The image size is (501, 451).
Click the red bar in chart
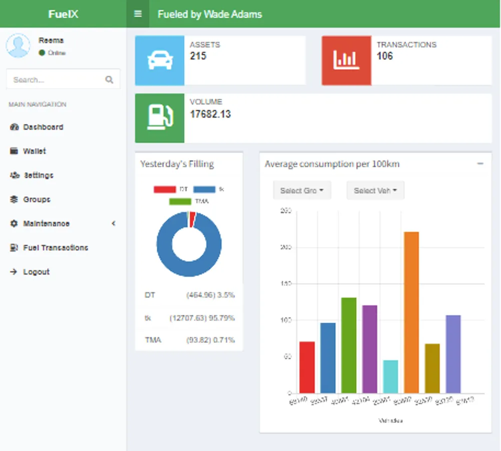coord(307,367)
